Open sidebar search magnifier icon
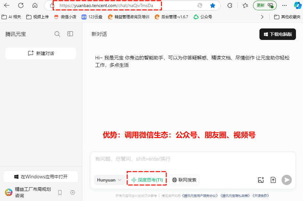 coord(57,34)
